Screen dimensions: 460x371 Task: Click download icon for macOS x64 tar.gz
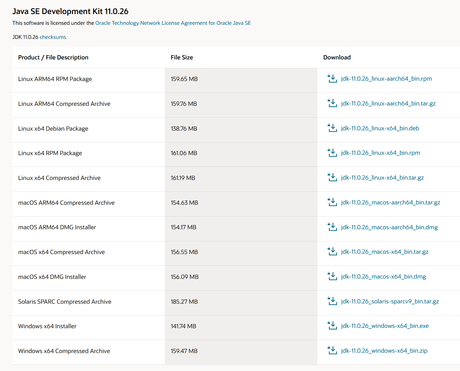[332, 252]
